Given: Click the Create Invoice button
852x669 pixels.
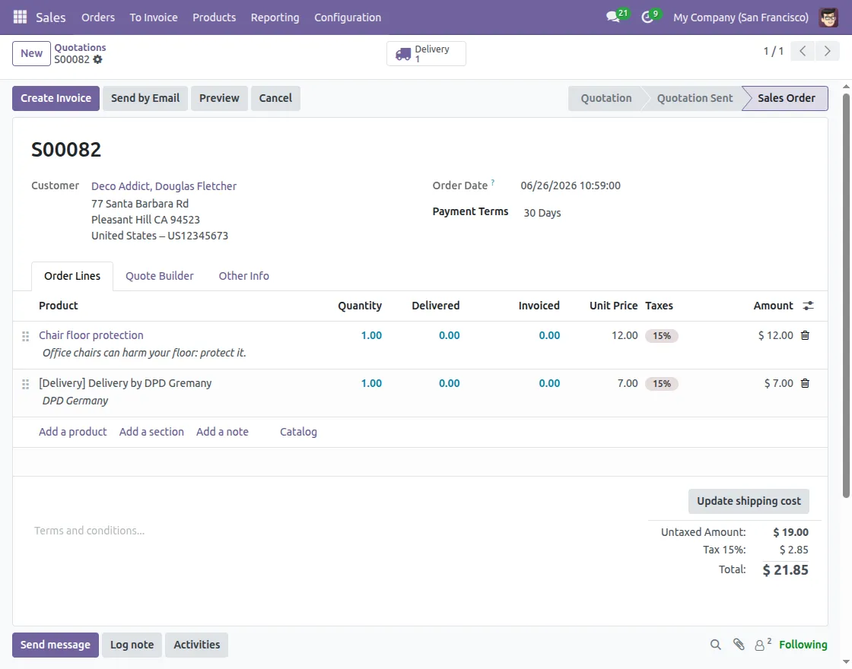Looking at the screenshot, I should pos(56,98).
